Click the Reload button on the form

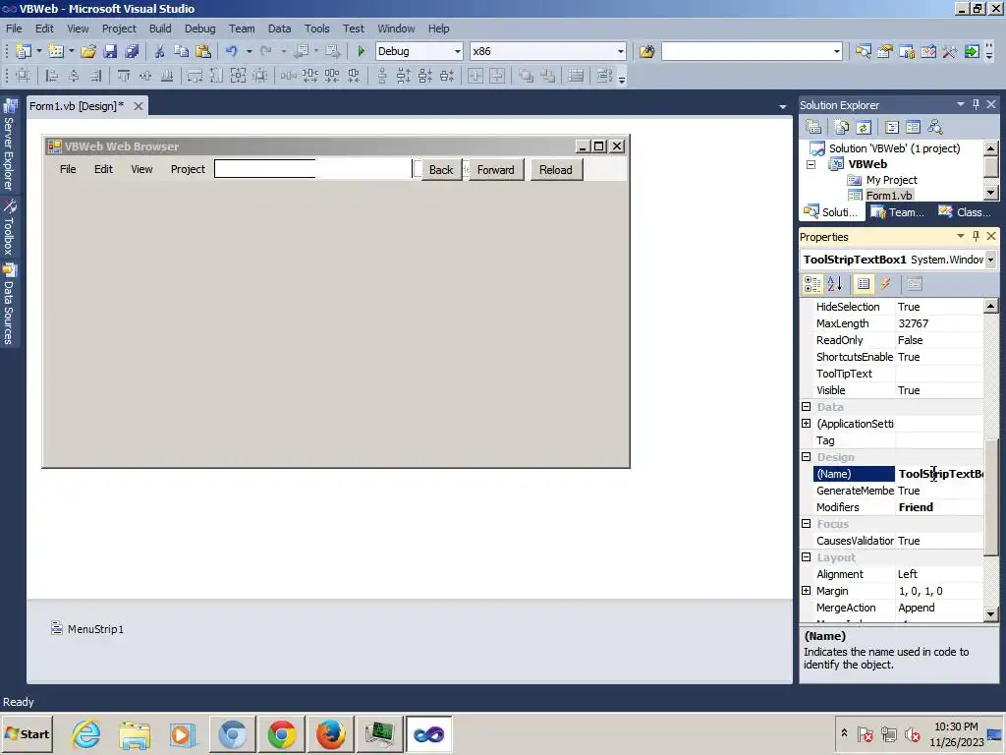pos(556,169)
